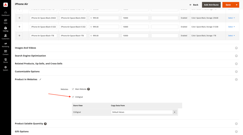Image resolution: width=243 pixels, height=135 pixels.
Task: Click the Back button
Action: click(x=194, y=5)
